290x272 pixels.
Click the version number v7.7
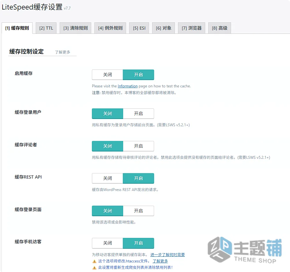click(x=67, y=8)
